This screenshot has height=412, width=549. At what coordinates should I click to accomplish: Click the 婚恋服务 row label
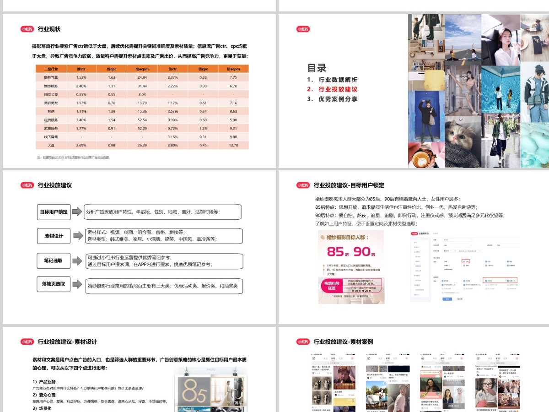pyautogui.click(x=51, y=86)
